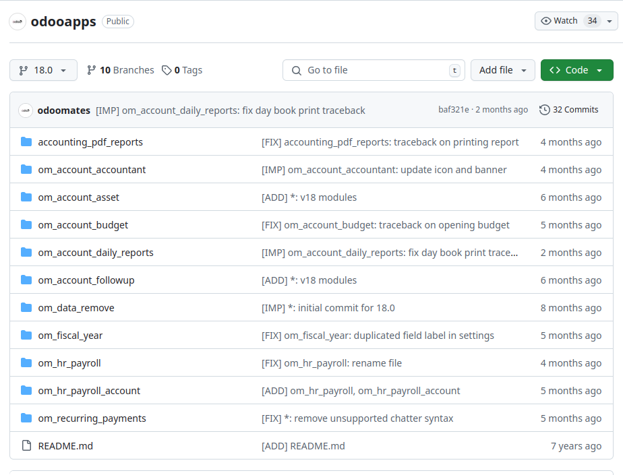Open commit '[FIX] om_account_budget: traceback on opening budget'
The height and width of the screenshot is (475, 623).
point(386,225)
